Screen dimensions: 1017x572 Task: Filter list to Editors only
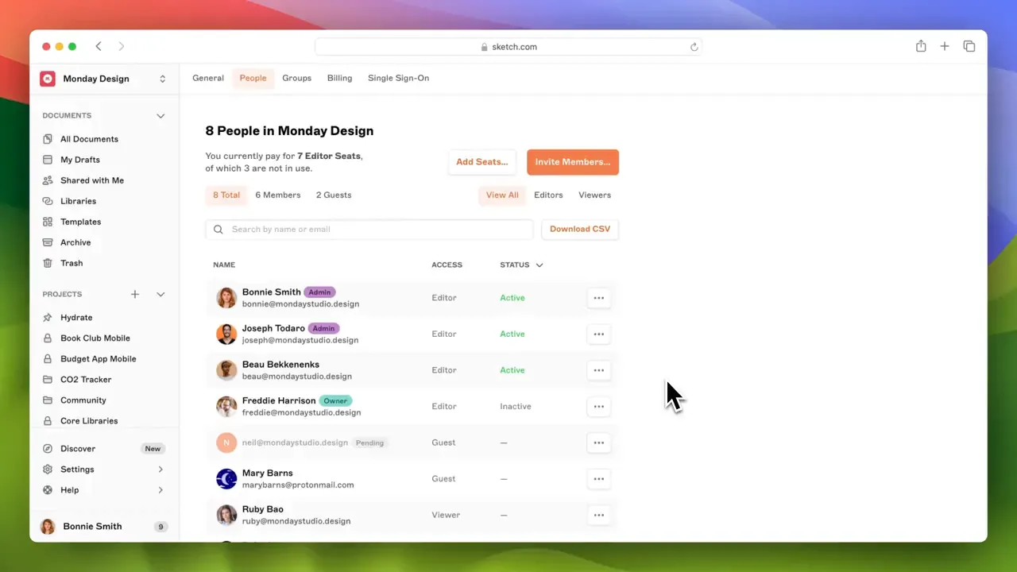[x=548, y=195]
